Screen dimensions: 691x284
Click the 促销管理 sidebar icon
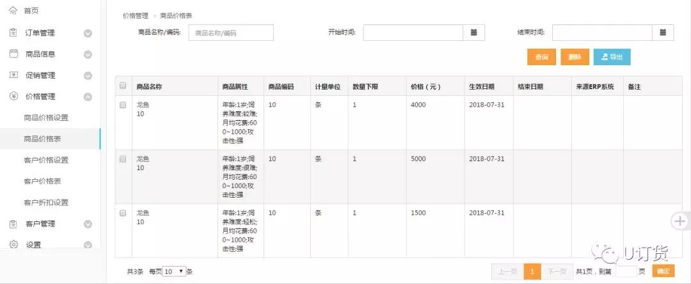[13, 75]
